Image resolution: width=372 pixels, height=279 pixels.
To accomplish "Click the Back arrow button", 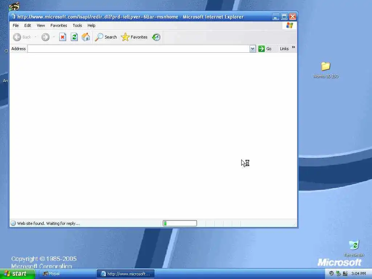I will [17, 37].
